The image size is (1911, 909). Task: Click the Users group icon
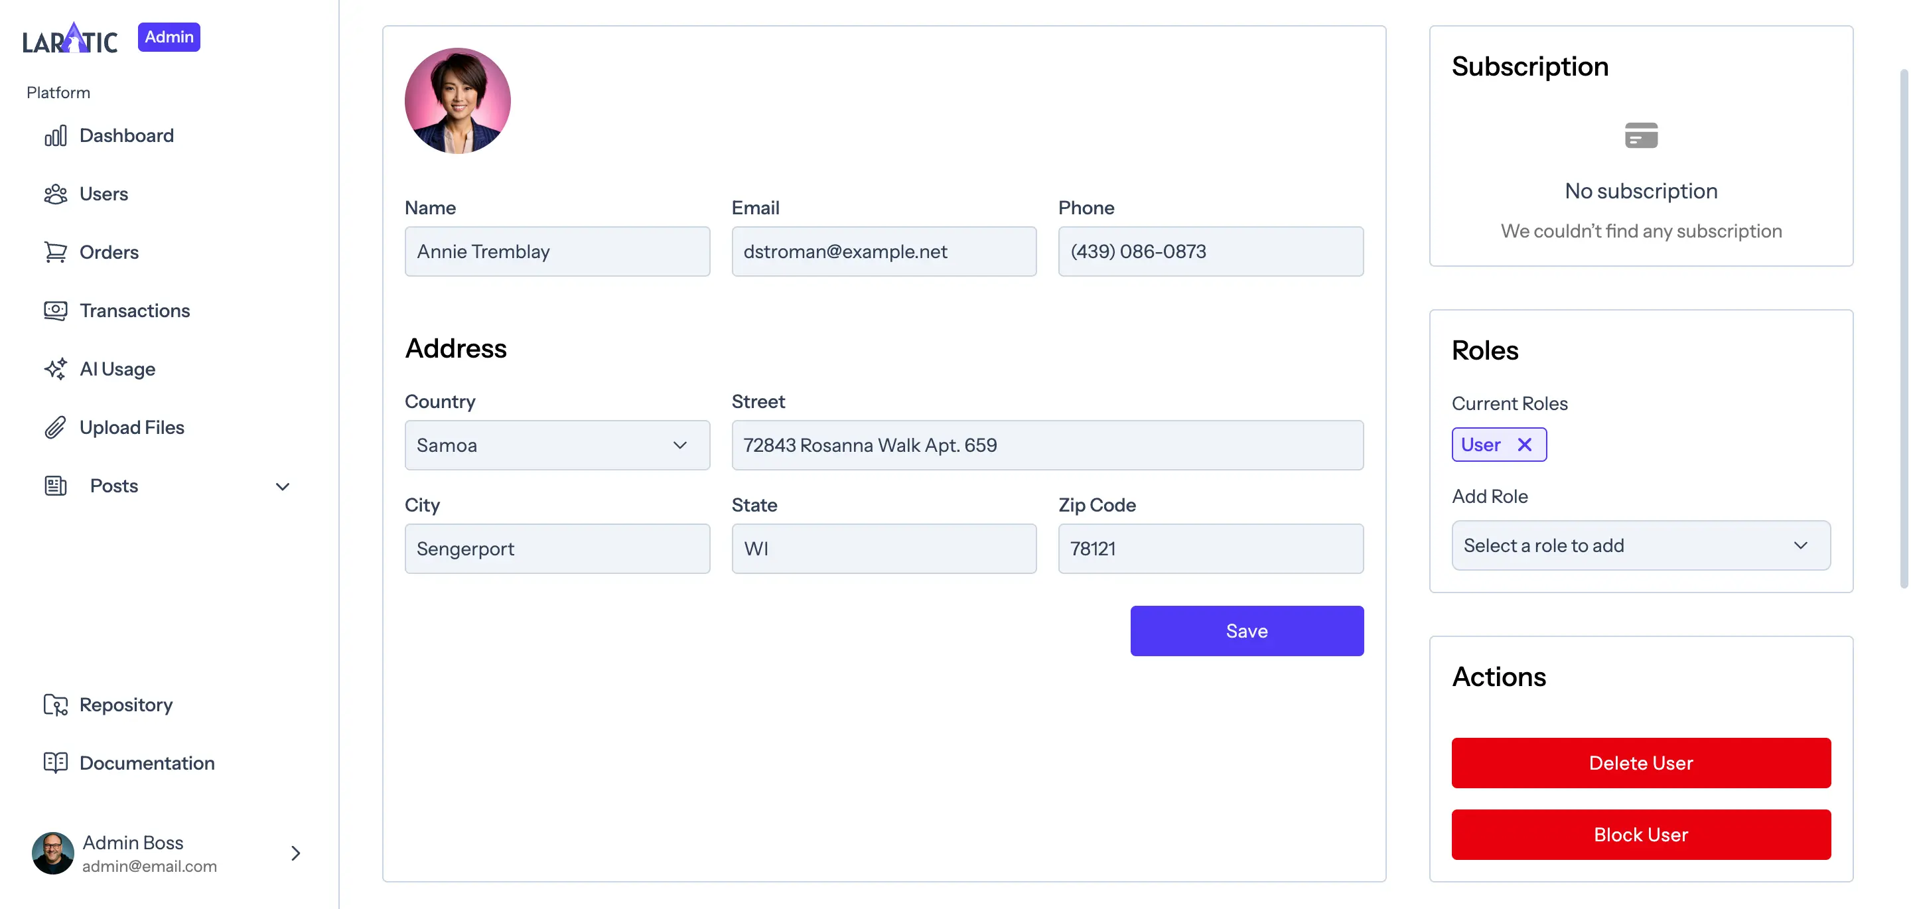click(x=56, y=194)
